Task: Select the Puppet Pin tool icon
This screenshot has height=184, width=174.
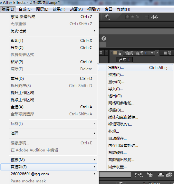Action: (x=106, y=17)
